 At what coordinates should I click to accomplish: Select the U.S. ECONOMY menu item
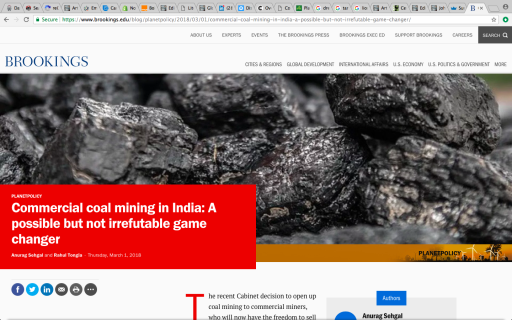[x=408, y=64]
